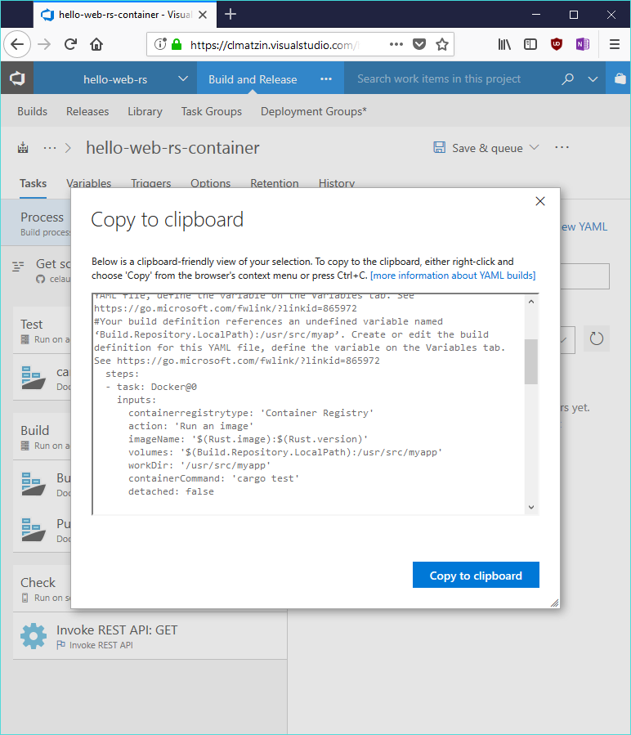This screenshot has height=735, width=631.
Task: Open Firefox hamburger menu
Action: pos(615,44)
